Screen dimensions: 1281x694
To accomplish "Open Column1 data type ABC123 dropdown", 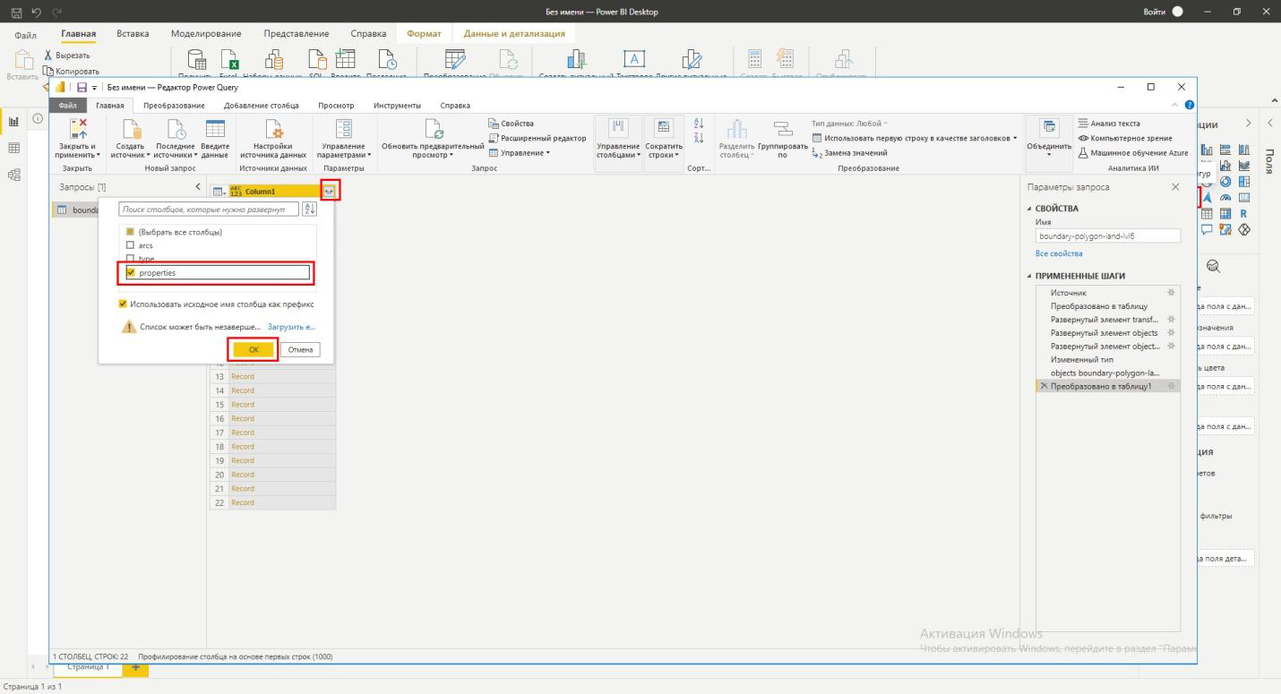I will [237, 191].
